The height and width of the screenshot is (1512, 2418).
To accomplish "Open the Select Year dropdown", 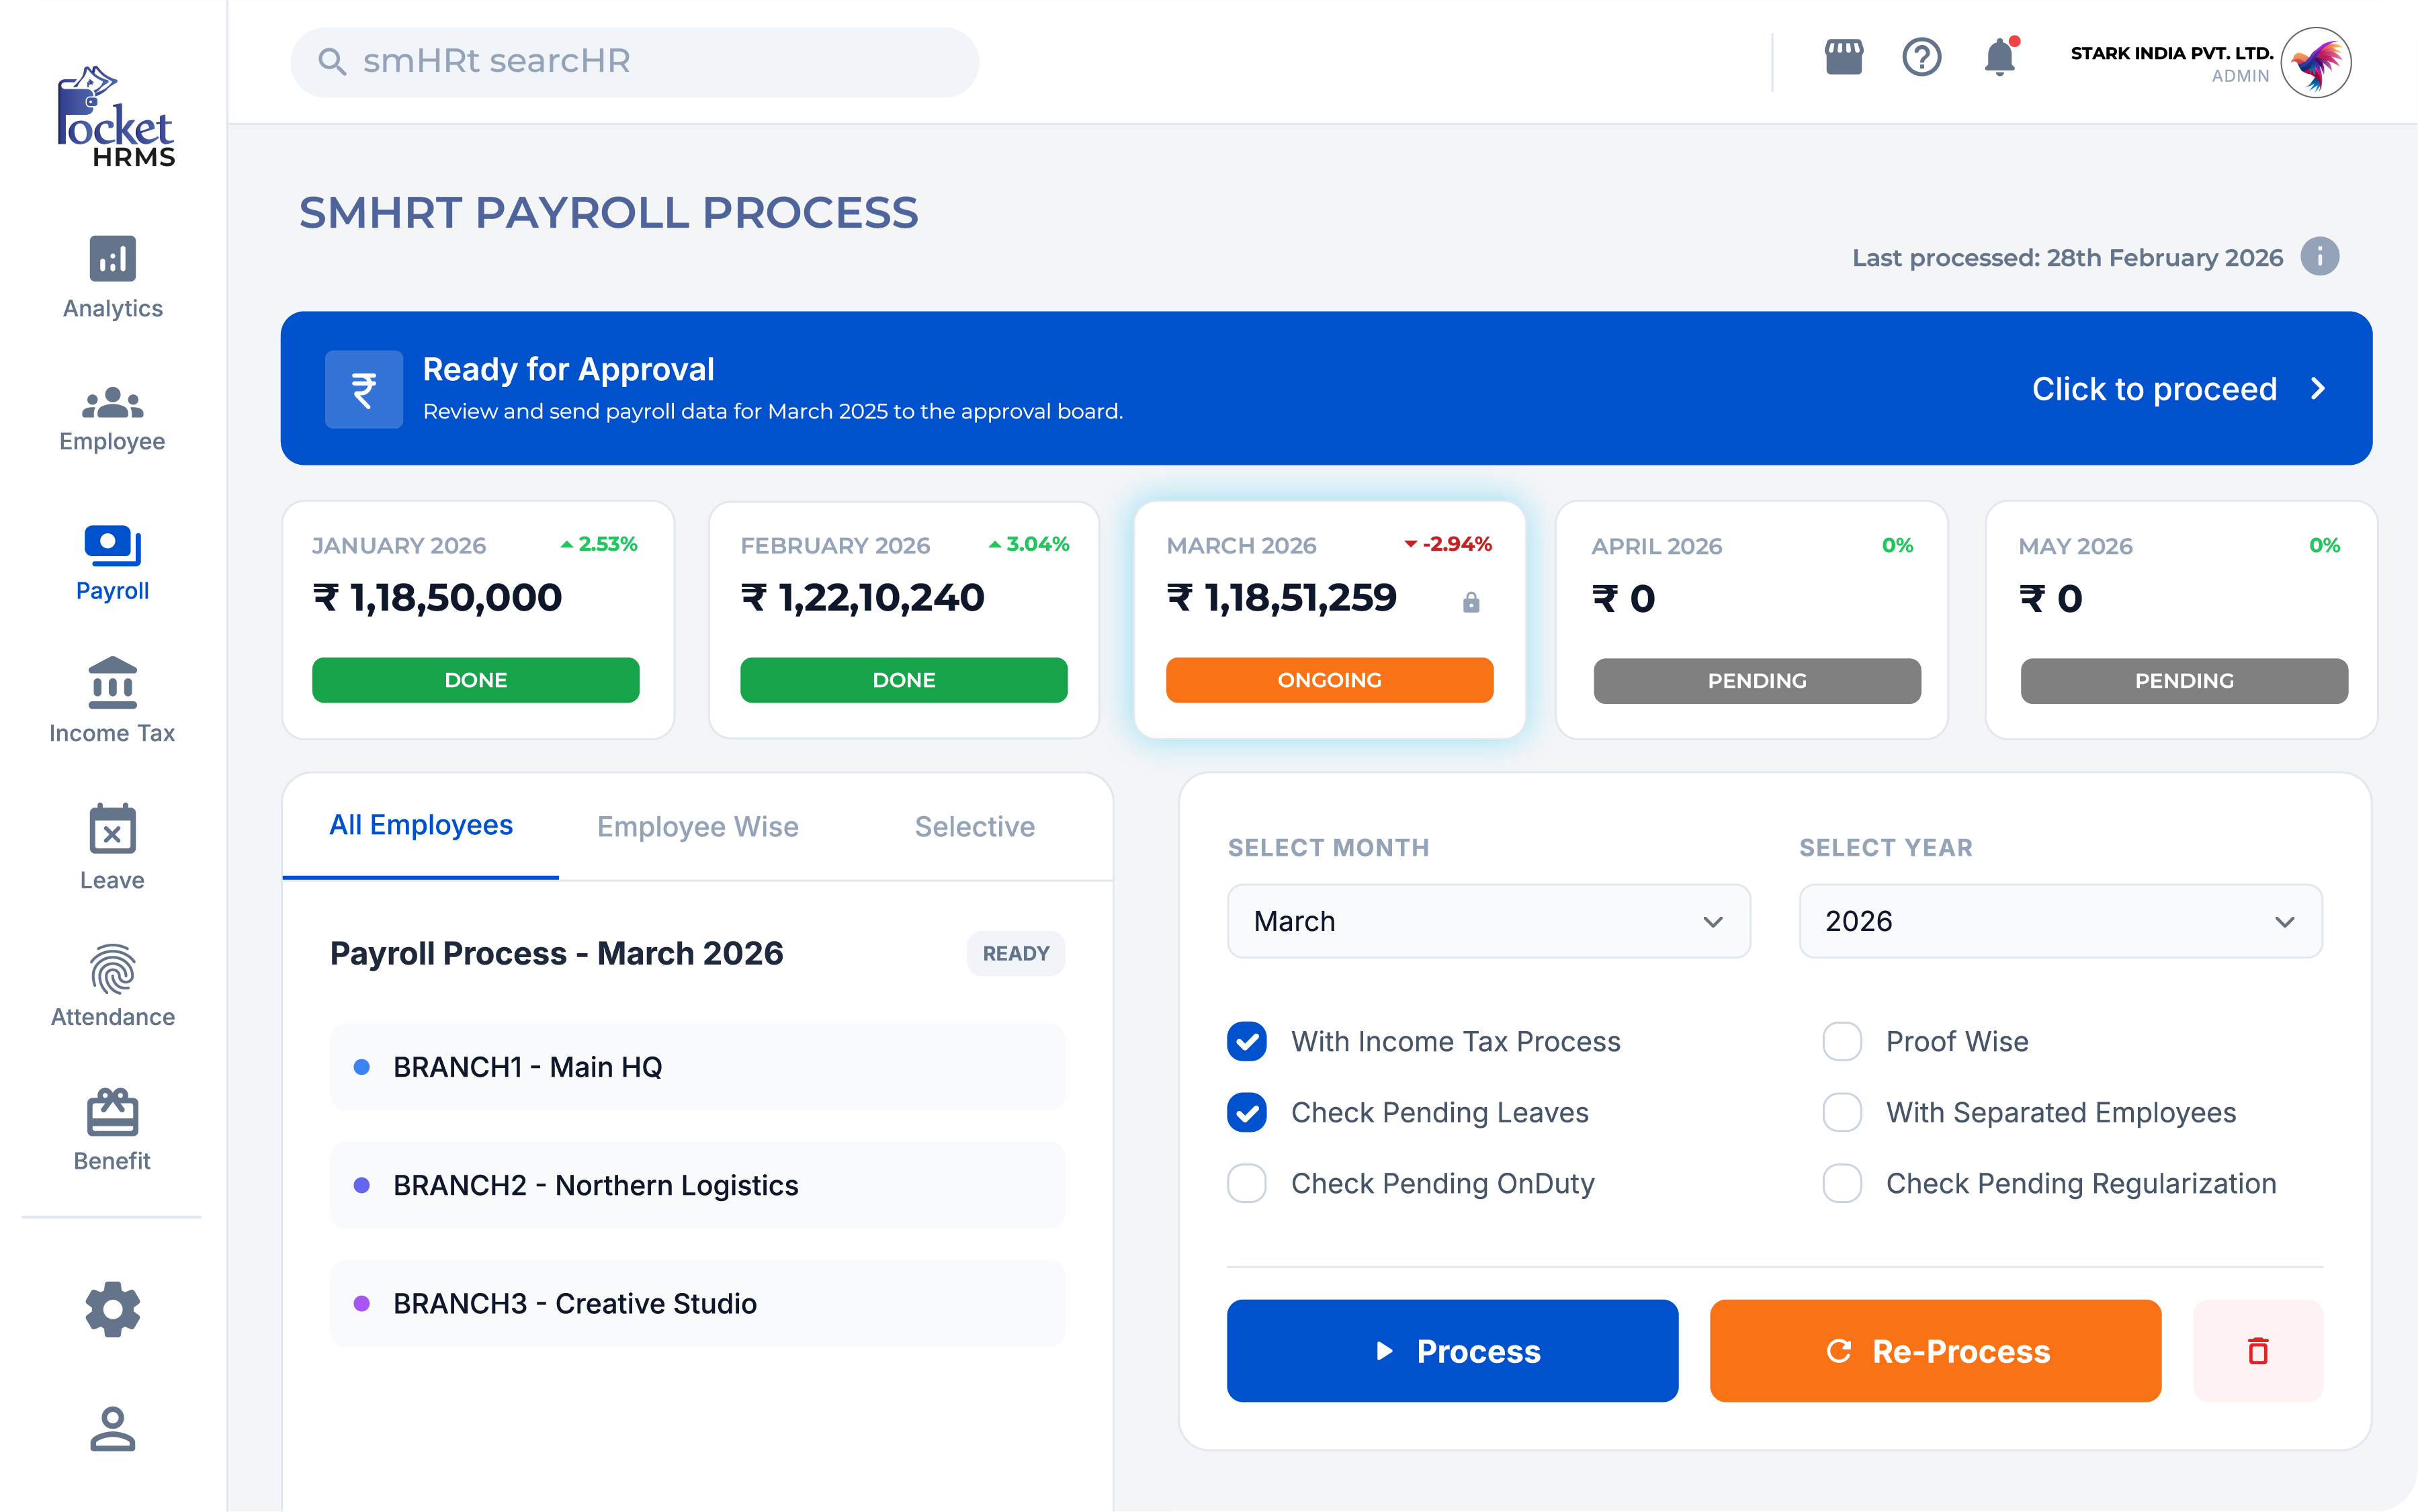I will [x=2060, y=921].
